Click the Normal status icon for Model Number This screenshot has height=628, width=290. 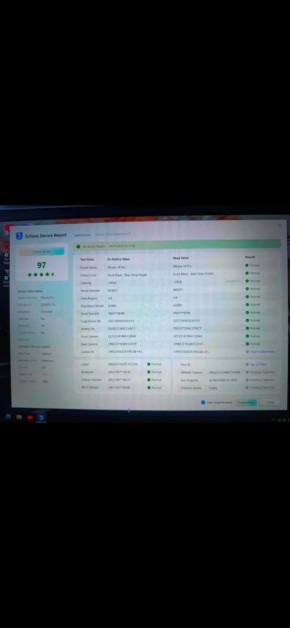(x=247, y=289)
